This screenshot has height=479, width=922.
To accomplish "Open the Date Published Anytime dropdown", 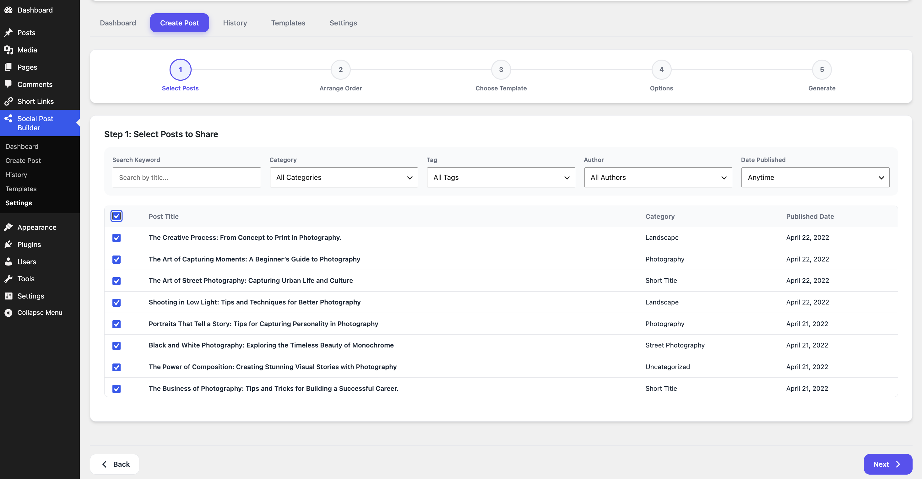I will coord(815,177).
